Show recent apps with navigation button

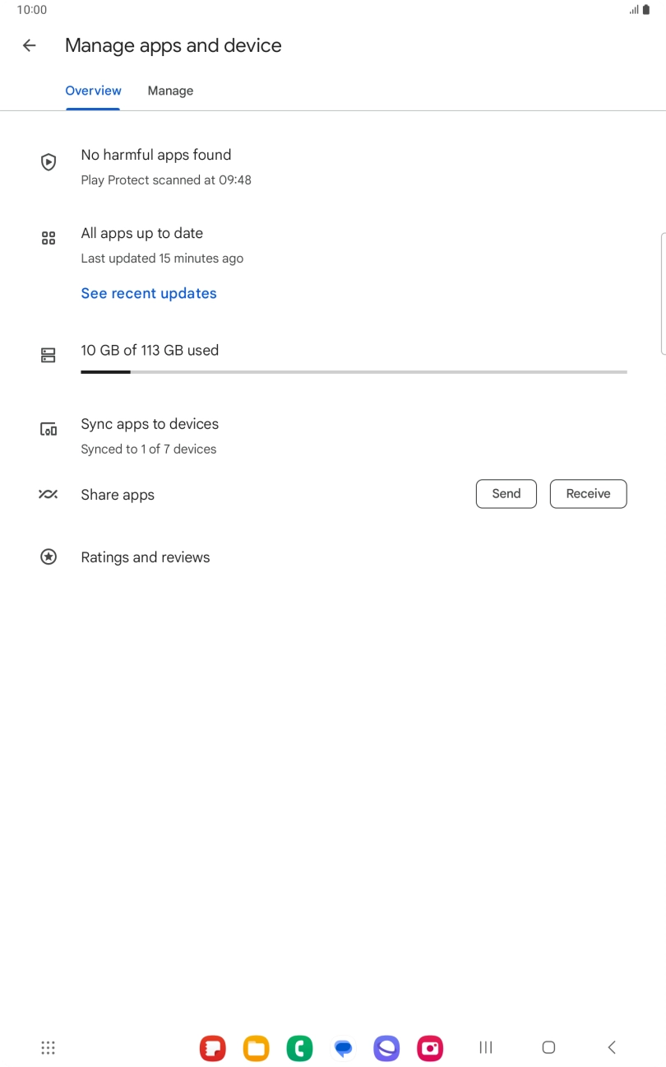486,1047
